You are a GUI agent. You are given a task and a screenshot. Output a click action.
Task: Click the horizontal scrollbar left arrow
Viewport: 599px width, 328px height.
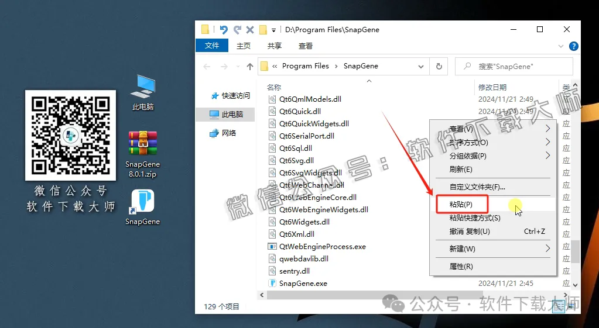[x=262, y=295]
